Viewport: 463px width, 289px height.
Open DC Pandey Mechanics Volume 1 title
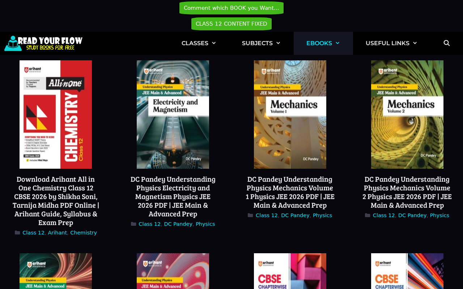pos(290,192)
